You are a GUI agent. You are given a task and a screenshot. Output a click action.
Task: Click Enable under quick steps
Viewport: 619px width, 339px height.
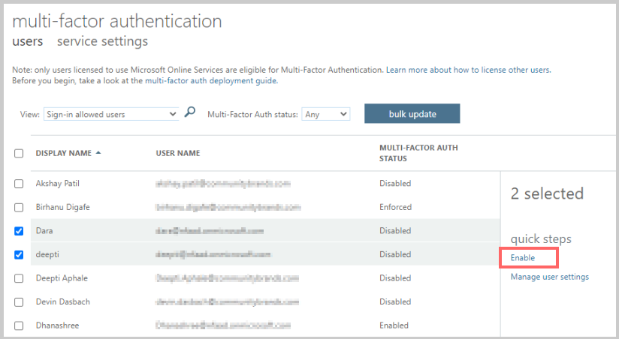click(x=523, y=258)
